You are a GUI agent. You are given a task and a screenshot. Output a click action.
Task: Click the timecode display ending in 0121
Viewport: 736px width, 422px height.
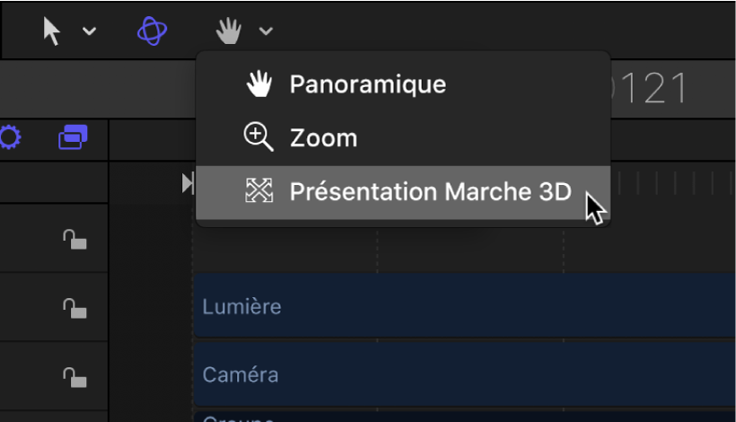[653, 88]
